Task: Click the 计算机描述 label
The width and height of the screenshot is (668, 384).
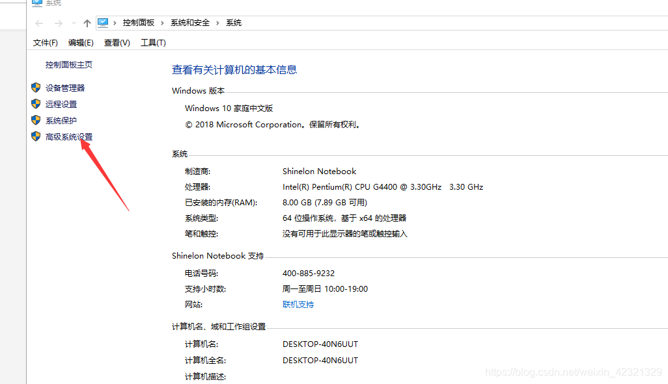Action: 205,377
